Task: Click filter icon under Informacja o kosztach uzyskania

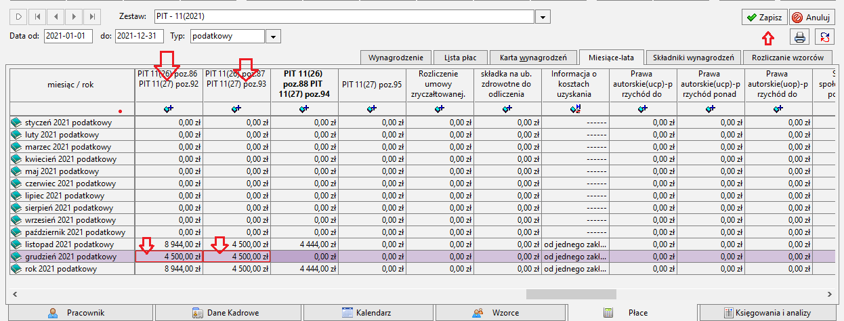Action: (575, 108)
